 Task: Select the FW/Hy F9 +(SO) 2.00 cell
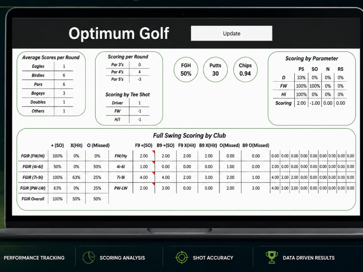coord(144,156)
